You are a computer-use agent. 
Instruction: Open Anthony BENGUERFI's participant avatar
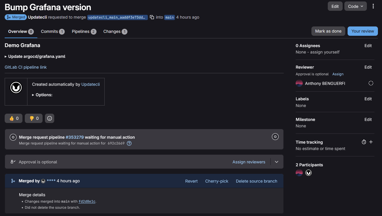tap(299, 173)
